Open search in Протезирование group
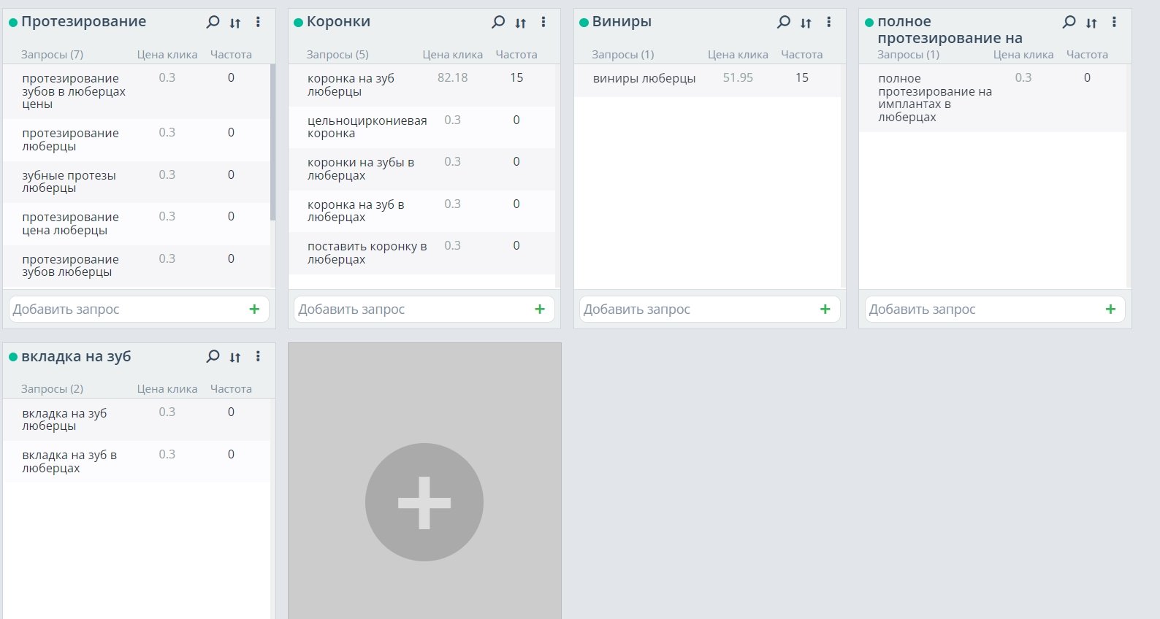This screenshot has width=1160, height=619. point(213,22)
